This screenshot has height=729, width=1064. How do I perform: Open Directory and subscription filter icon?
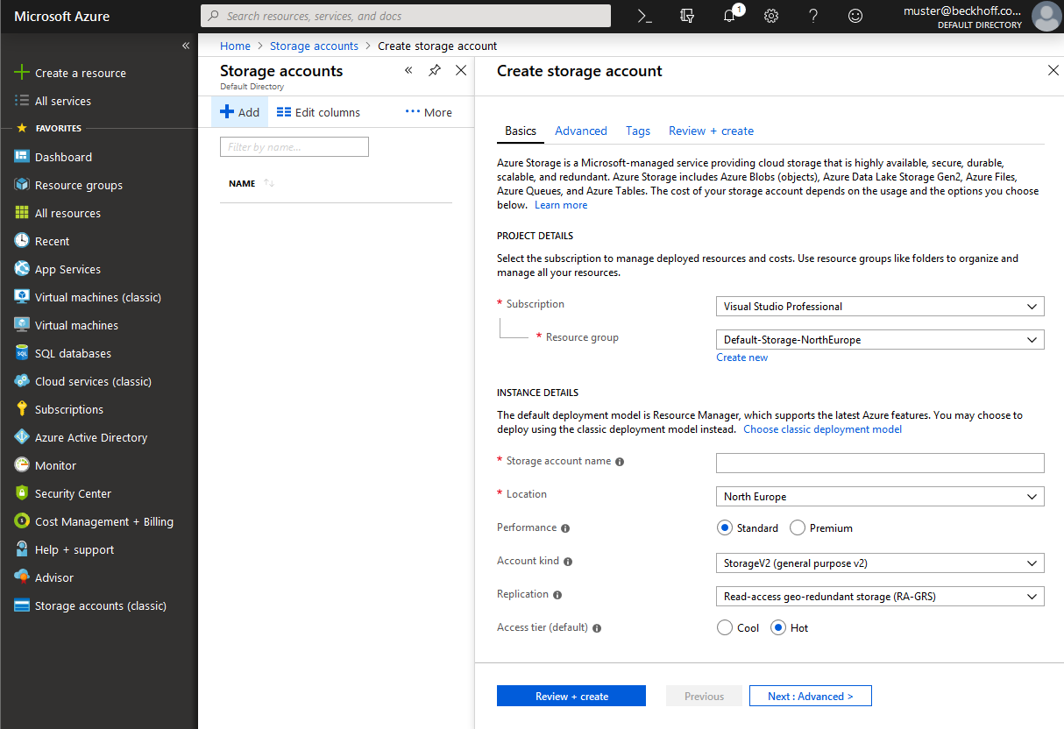tap(687, 16)
